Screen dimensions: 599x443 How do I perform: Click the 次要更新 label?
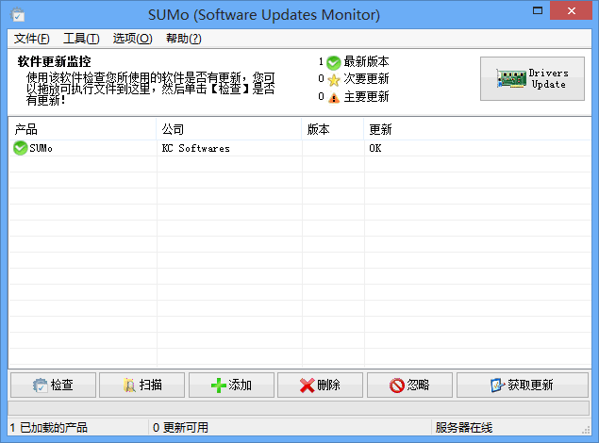point(366,78)
